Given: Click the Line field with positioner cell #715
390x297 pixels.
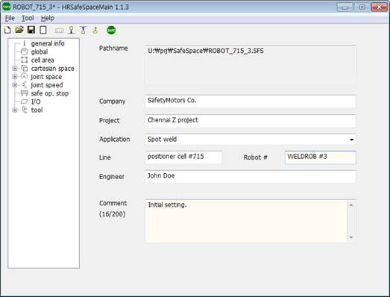Looking at the screenshot, I should pyautogui.click(x=183, y=157).
